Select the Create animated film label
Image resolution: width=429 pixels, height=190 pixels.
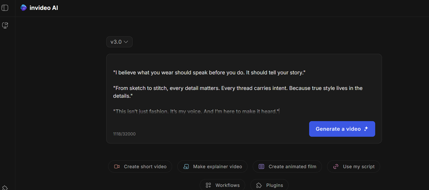click(292, 167)
